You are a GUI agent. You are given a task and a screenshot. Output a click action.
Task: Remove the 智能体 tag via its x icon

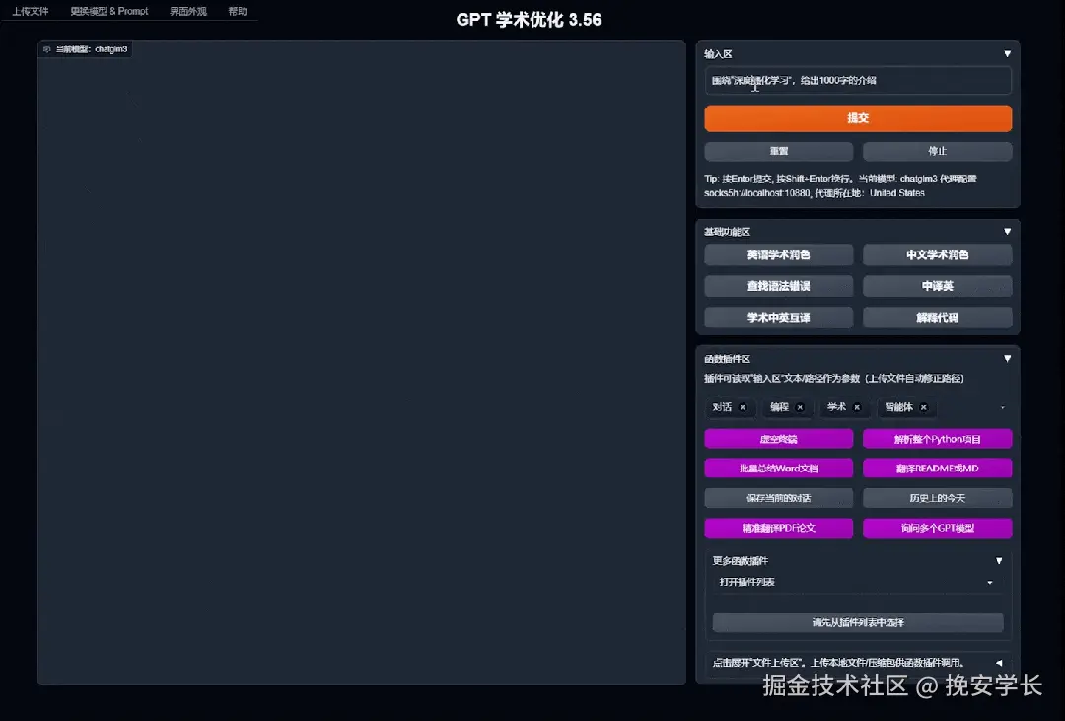[923, 407]
